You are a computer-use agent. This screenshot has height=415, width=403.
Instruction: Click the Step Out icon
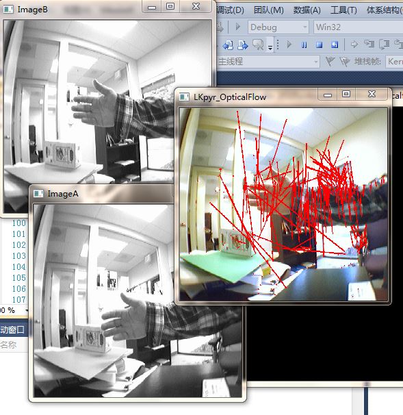coord(398,45)
